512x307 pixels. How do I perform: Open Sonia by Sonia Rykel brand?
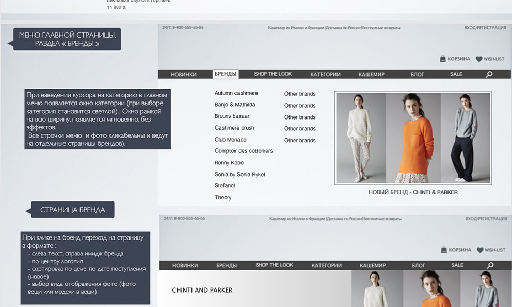coord(239,174)
